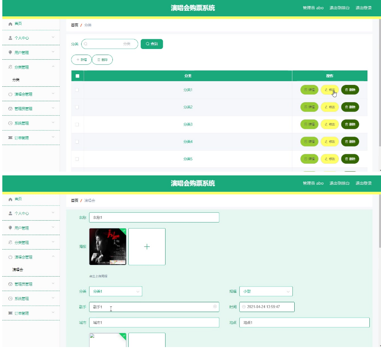Click into the 分类 search input field

click(110, 44)
